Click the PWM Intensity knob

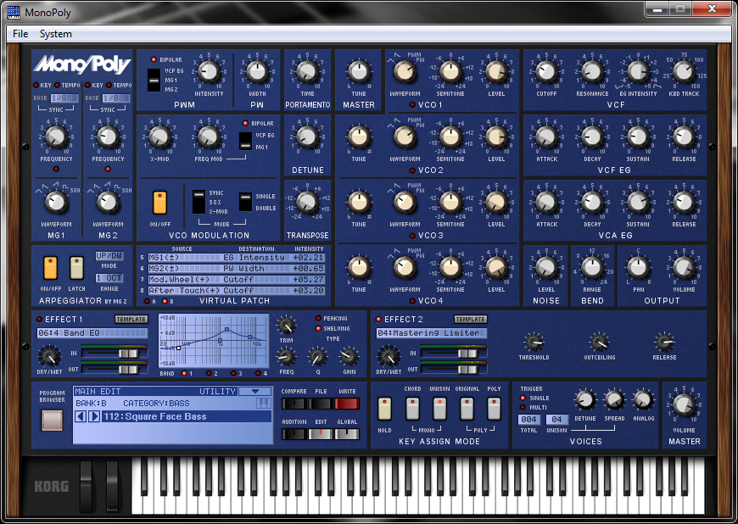coord(209,72)
